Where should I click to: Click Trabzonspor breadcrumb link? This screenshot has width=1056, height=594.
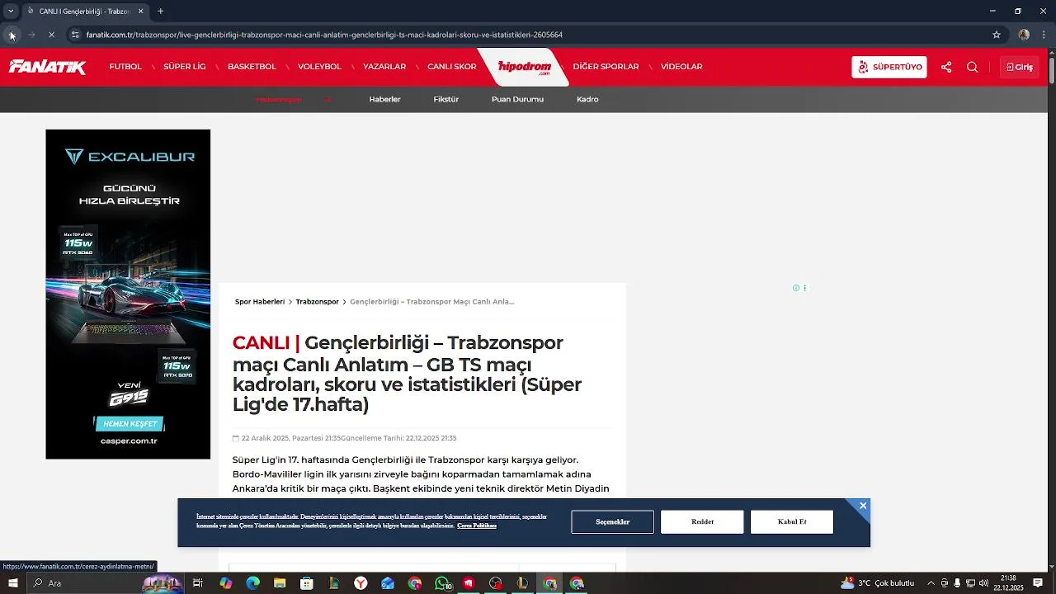[318, 302]
